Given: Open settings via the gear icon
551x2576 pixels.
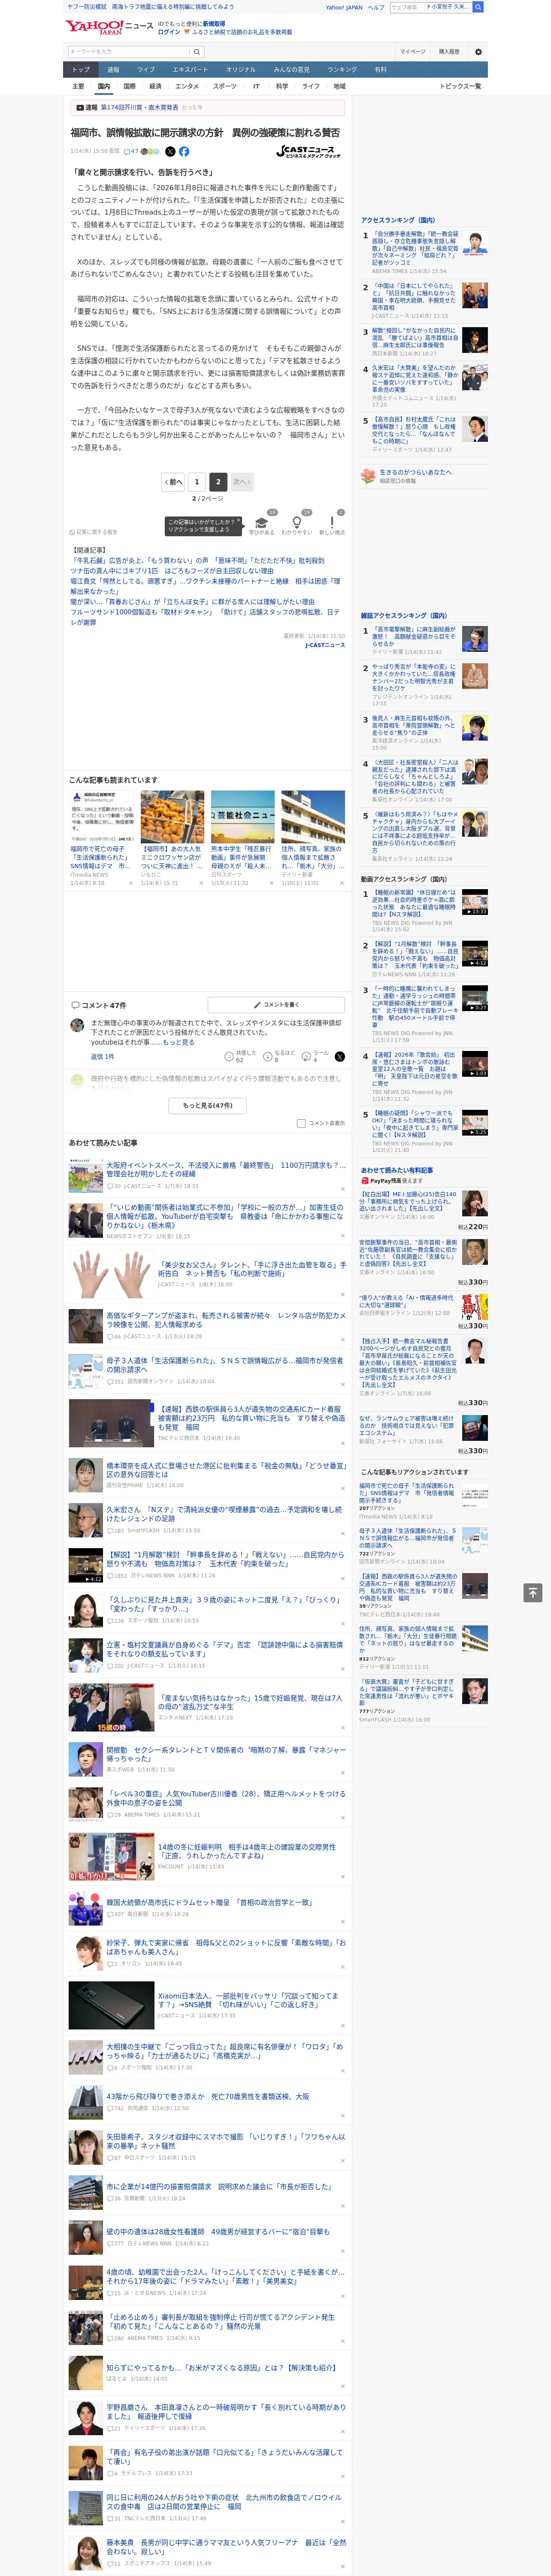Looking at the screenshot, I should coord(478,52).
